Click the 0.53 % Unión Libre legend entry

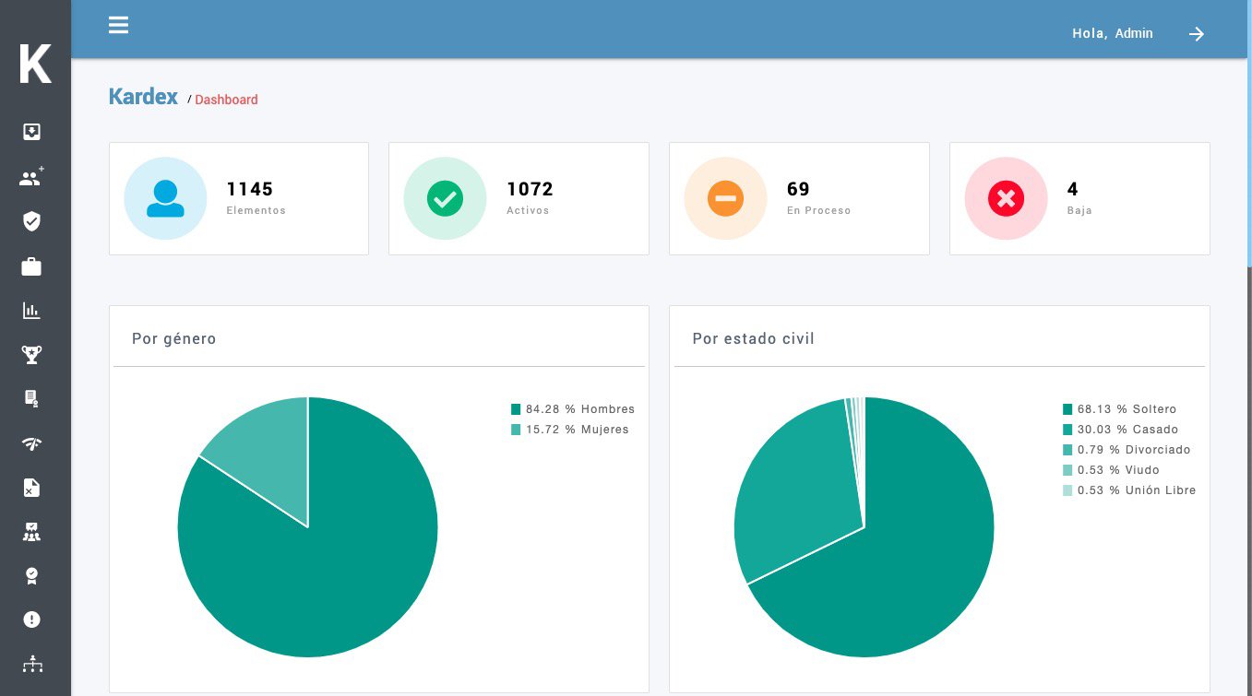click(1129, 490)
